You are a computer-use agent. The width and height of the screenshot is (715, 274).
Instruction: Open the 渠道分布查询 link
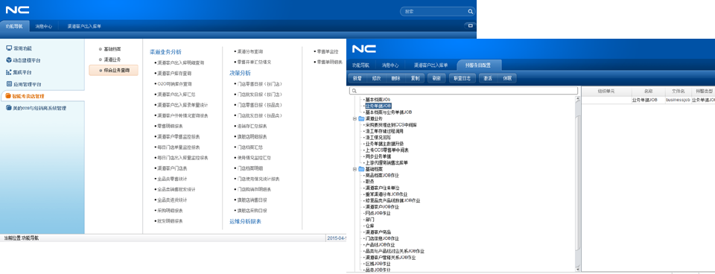coord(250,52)
